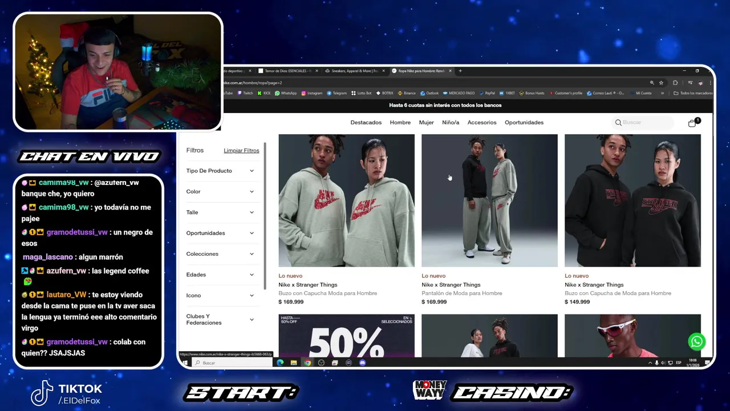
Task: Open Oportunidades top navigation menu
Action: 524,123
